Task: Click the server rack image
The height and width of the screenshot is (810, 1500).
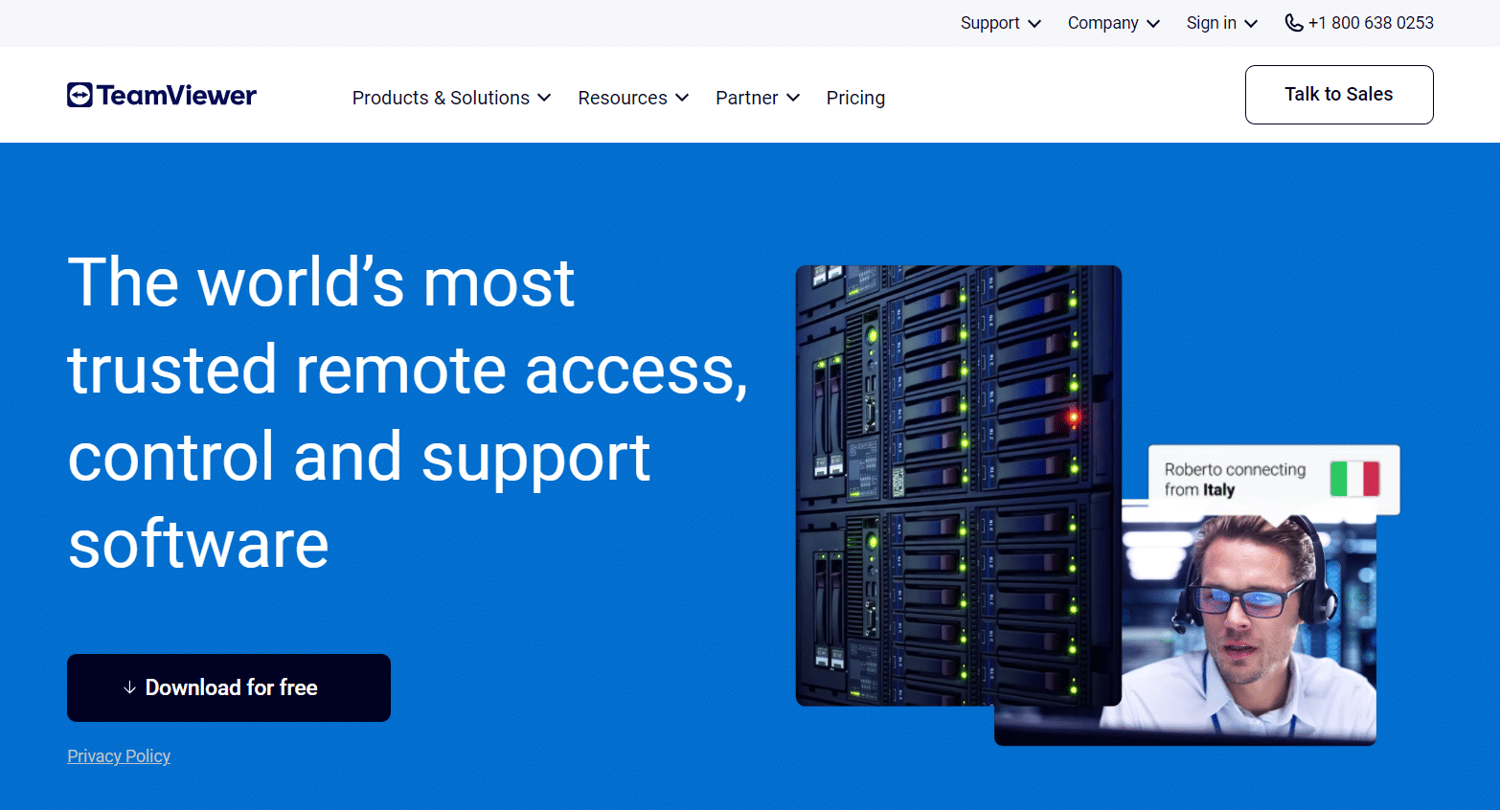Action: click(x=958, y=485)
